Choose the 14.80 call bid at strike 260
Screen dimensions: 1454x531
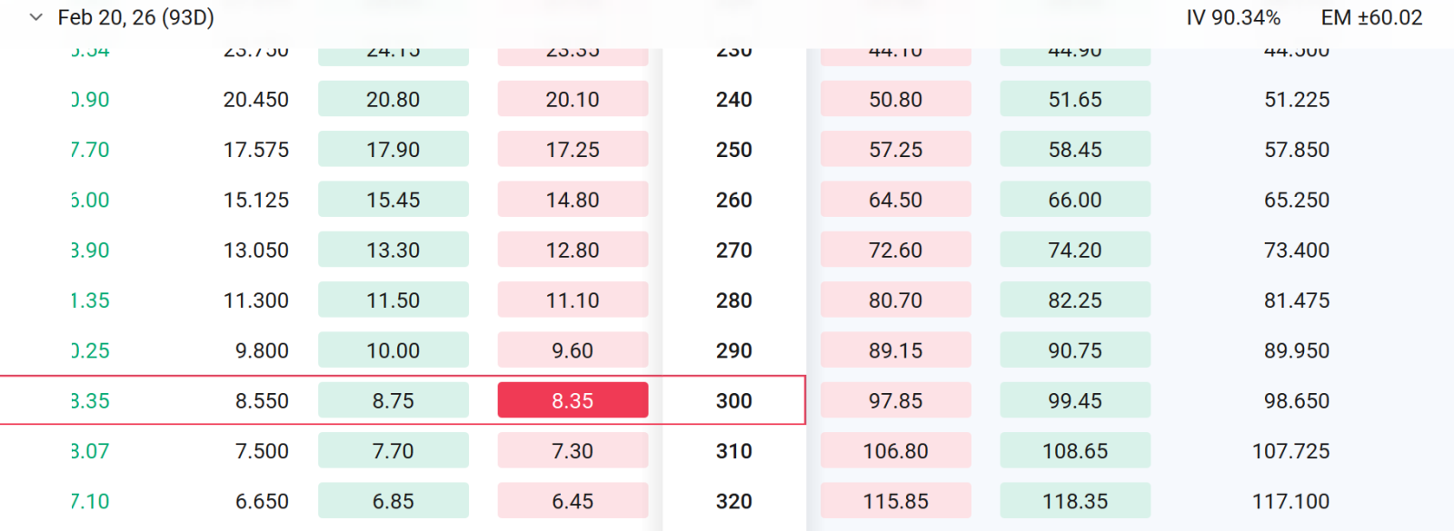point(573,200)
